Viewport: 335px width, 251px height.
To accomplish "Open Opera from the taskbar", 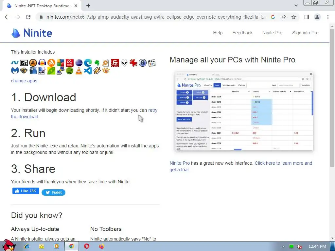I will pos(86,246).
